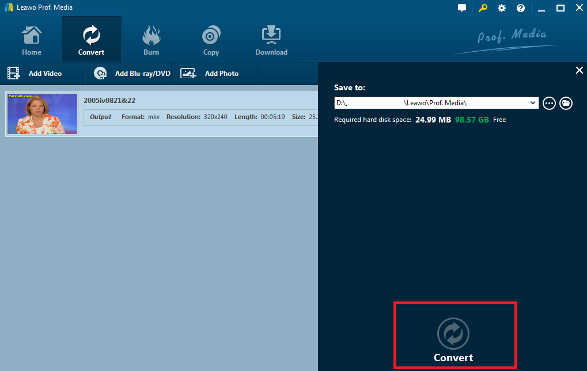Click the Add Photo camera icon
The height and width of the screenshot is (371, 587).
(188, 73)
